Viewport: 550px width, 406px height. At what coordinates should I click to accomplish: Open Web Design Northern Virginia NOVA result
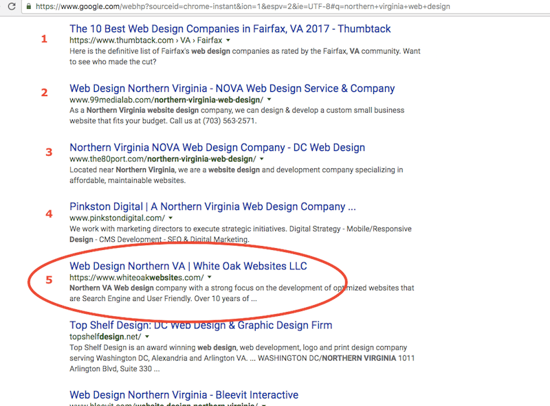coord(232,89)
